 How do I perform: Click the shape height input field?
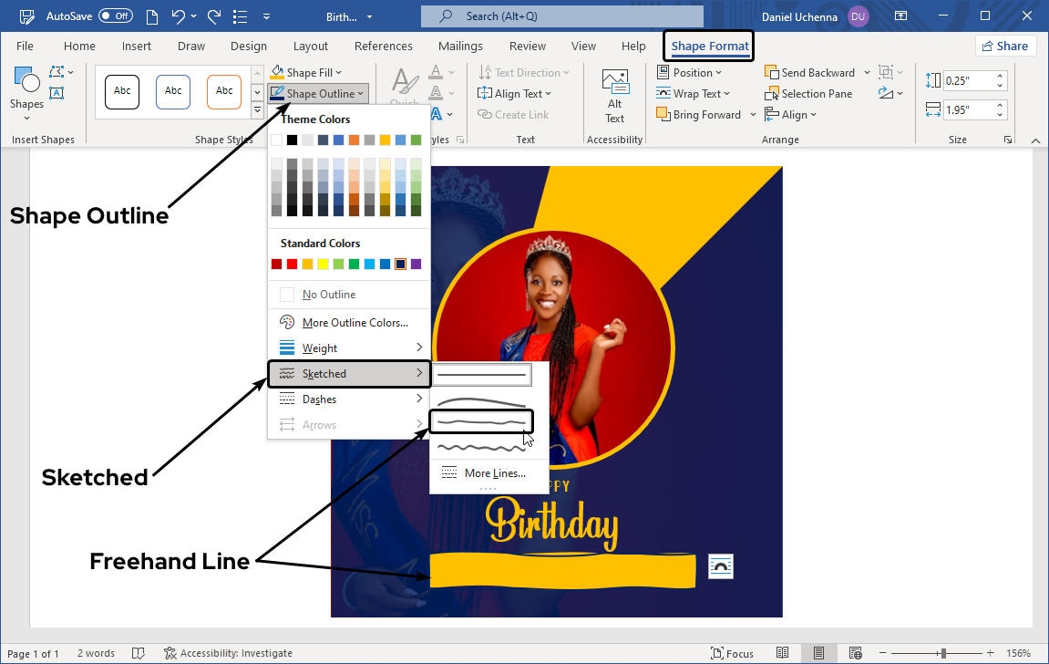(968, 80)
